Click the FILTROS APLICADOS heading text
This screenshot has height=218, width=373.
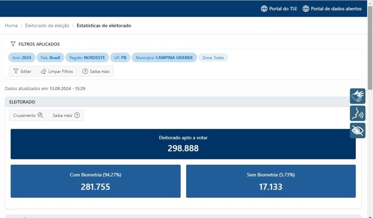coord(39,44)
